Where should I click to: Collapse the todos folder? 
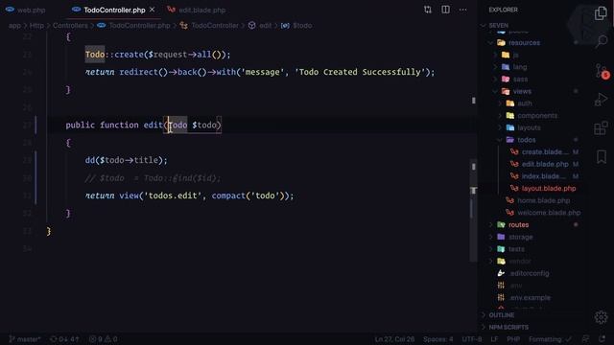click(526, 140)
